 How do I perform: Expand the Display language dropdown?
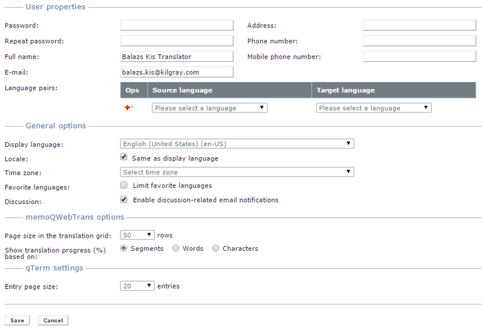click(237, 144)
